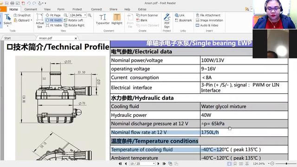
Task: Activate the SnapShot tool
Action: [x=22, y=15]
